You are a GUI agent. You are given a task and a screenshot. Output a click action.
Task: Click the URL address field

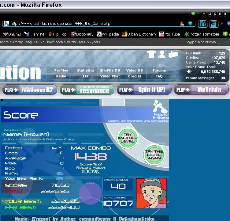[x=92, y=24]
